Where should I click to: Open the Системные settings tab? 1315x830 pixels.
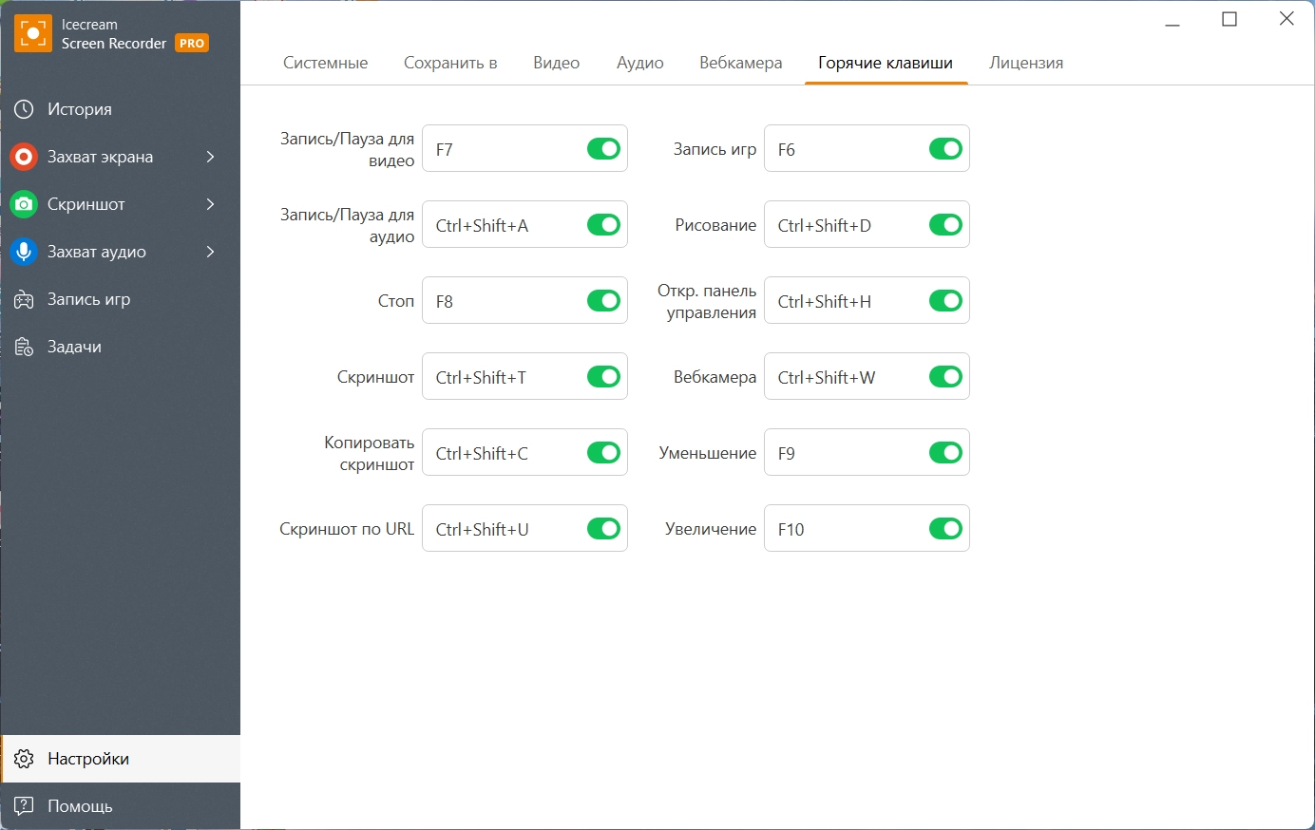325,63
